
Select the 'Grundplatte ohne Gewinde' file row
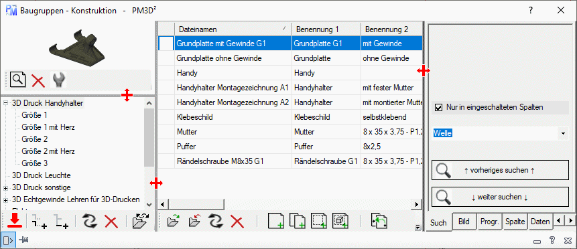click(x=290, y=58)
